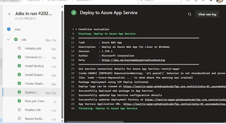Screen dimensions: 226x124
Task: Select the Jobs overview item
Action: point(32,29)
